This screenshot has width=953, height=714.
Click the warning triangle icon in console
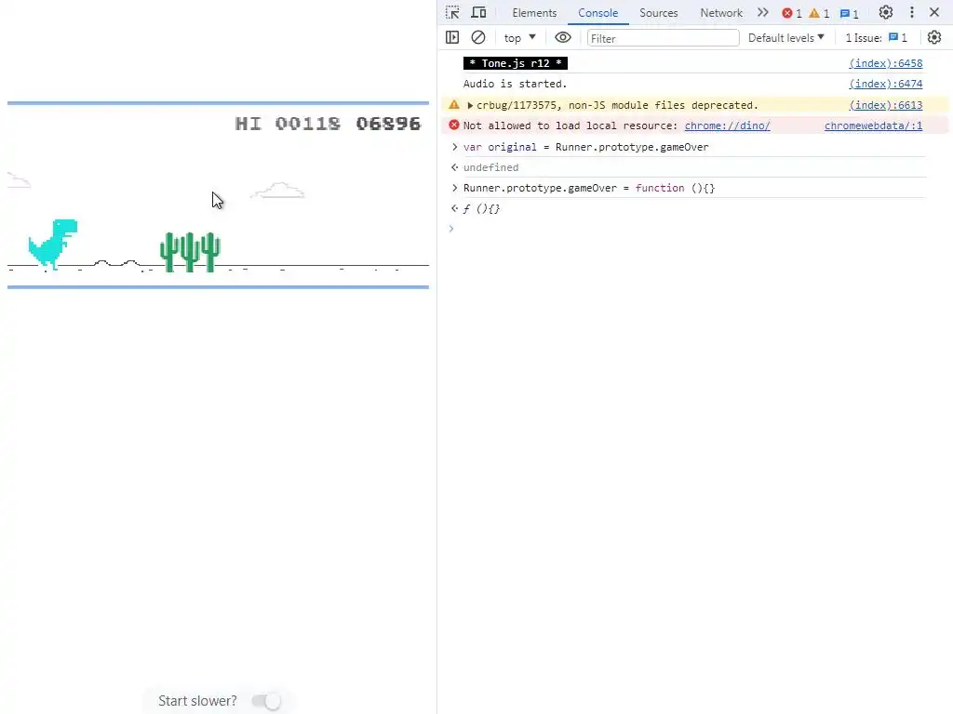point(454,105)
